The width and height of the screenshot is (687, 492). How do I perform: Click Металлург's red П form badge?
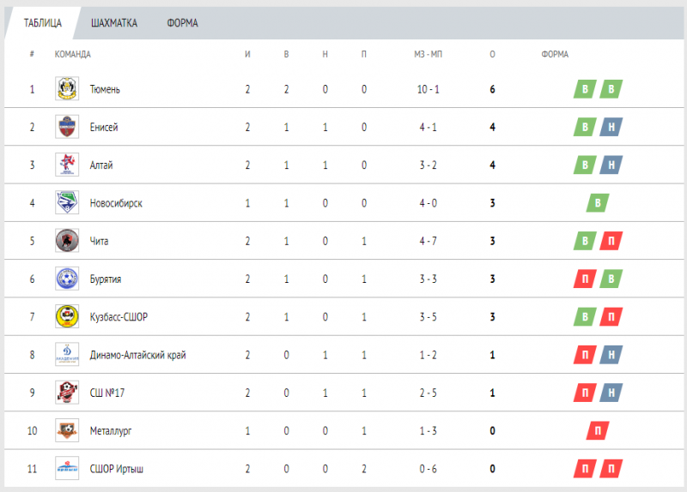[x=599, y=430]
